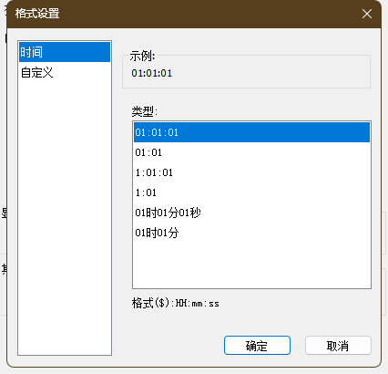The width and height of the screenshot is (388, 374).
Task: Pick the 1:01:01 format option
Action: click(251, 172)
